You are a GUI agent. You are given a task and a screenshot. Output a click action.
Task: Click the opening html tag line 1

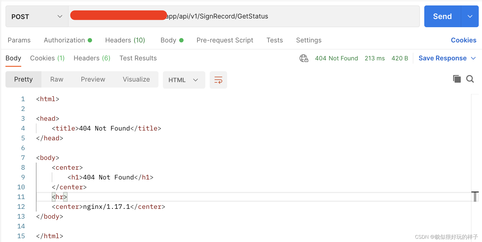pos(48,99)
